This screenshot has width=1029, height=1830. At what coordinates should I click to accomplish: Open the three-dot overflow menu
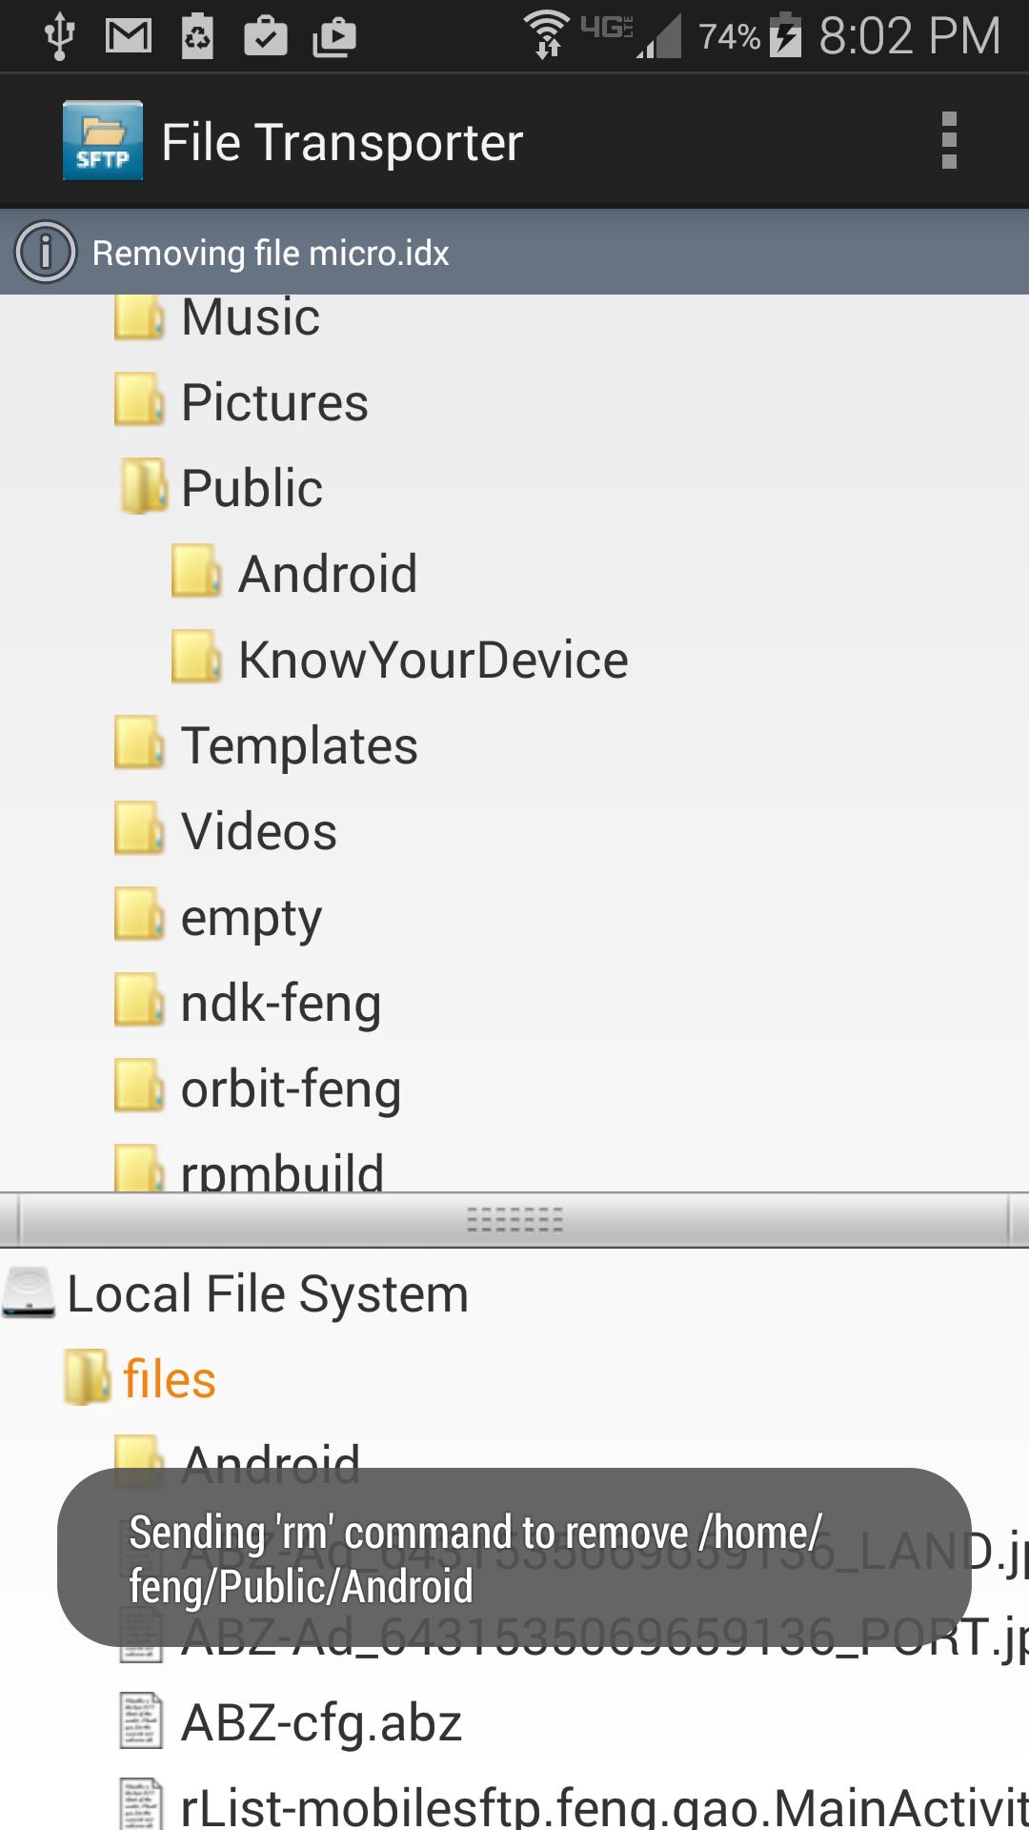pyautogui.click(x=948, y=141)
